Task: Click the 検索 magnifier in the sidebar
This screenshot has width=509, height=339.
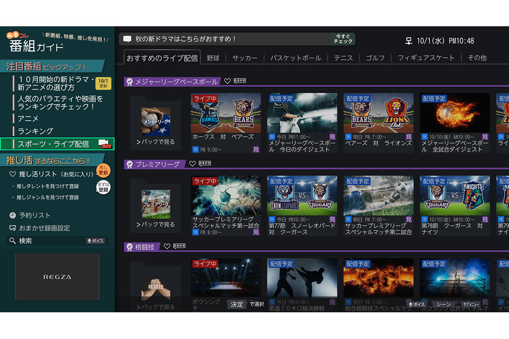Action: click(13, 241)
